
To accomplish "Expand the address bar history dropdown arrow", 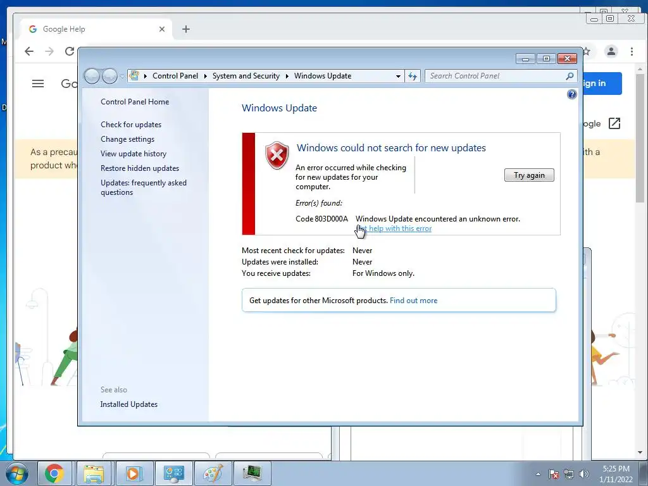I will [398, 76].
